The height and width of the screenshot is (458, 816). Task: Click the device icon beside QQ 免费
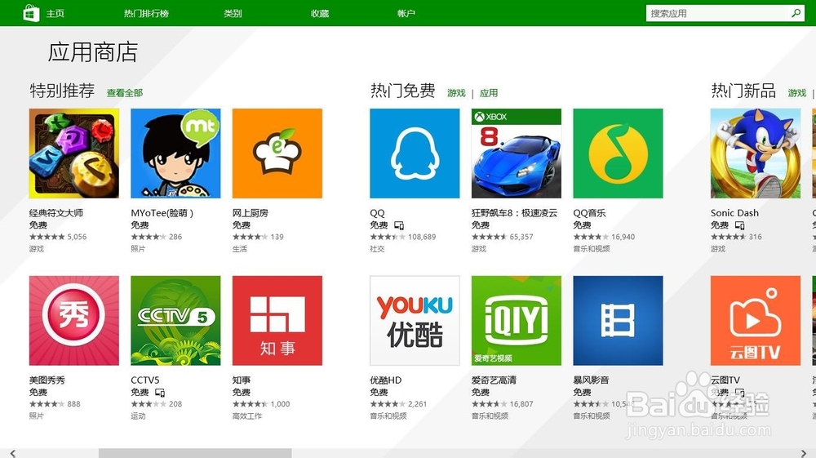[399, 225]
